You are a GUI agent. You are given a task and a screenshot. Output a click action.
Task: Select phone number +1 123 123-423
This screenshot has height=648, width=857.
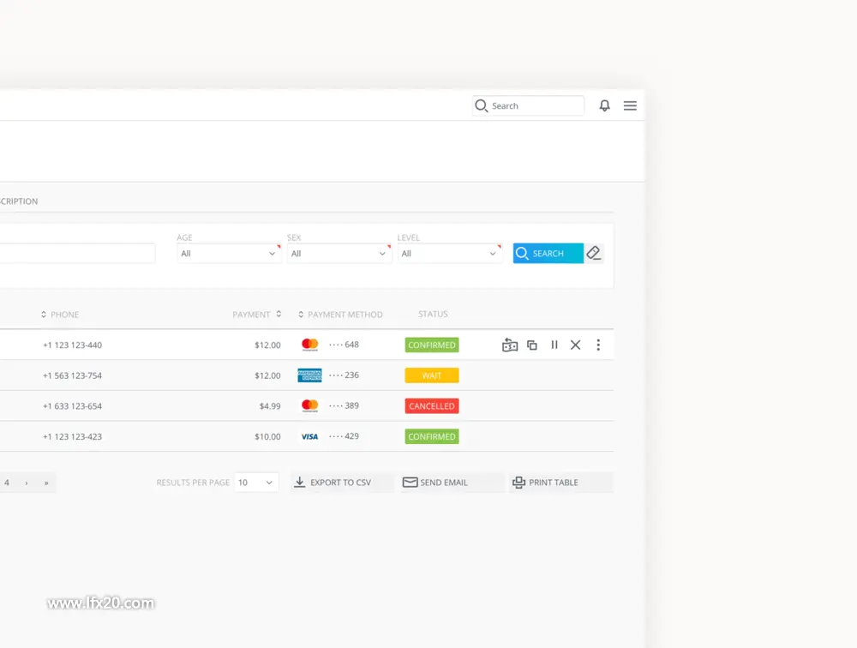pos(73,437)
